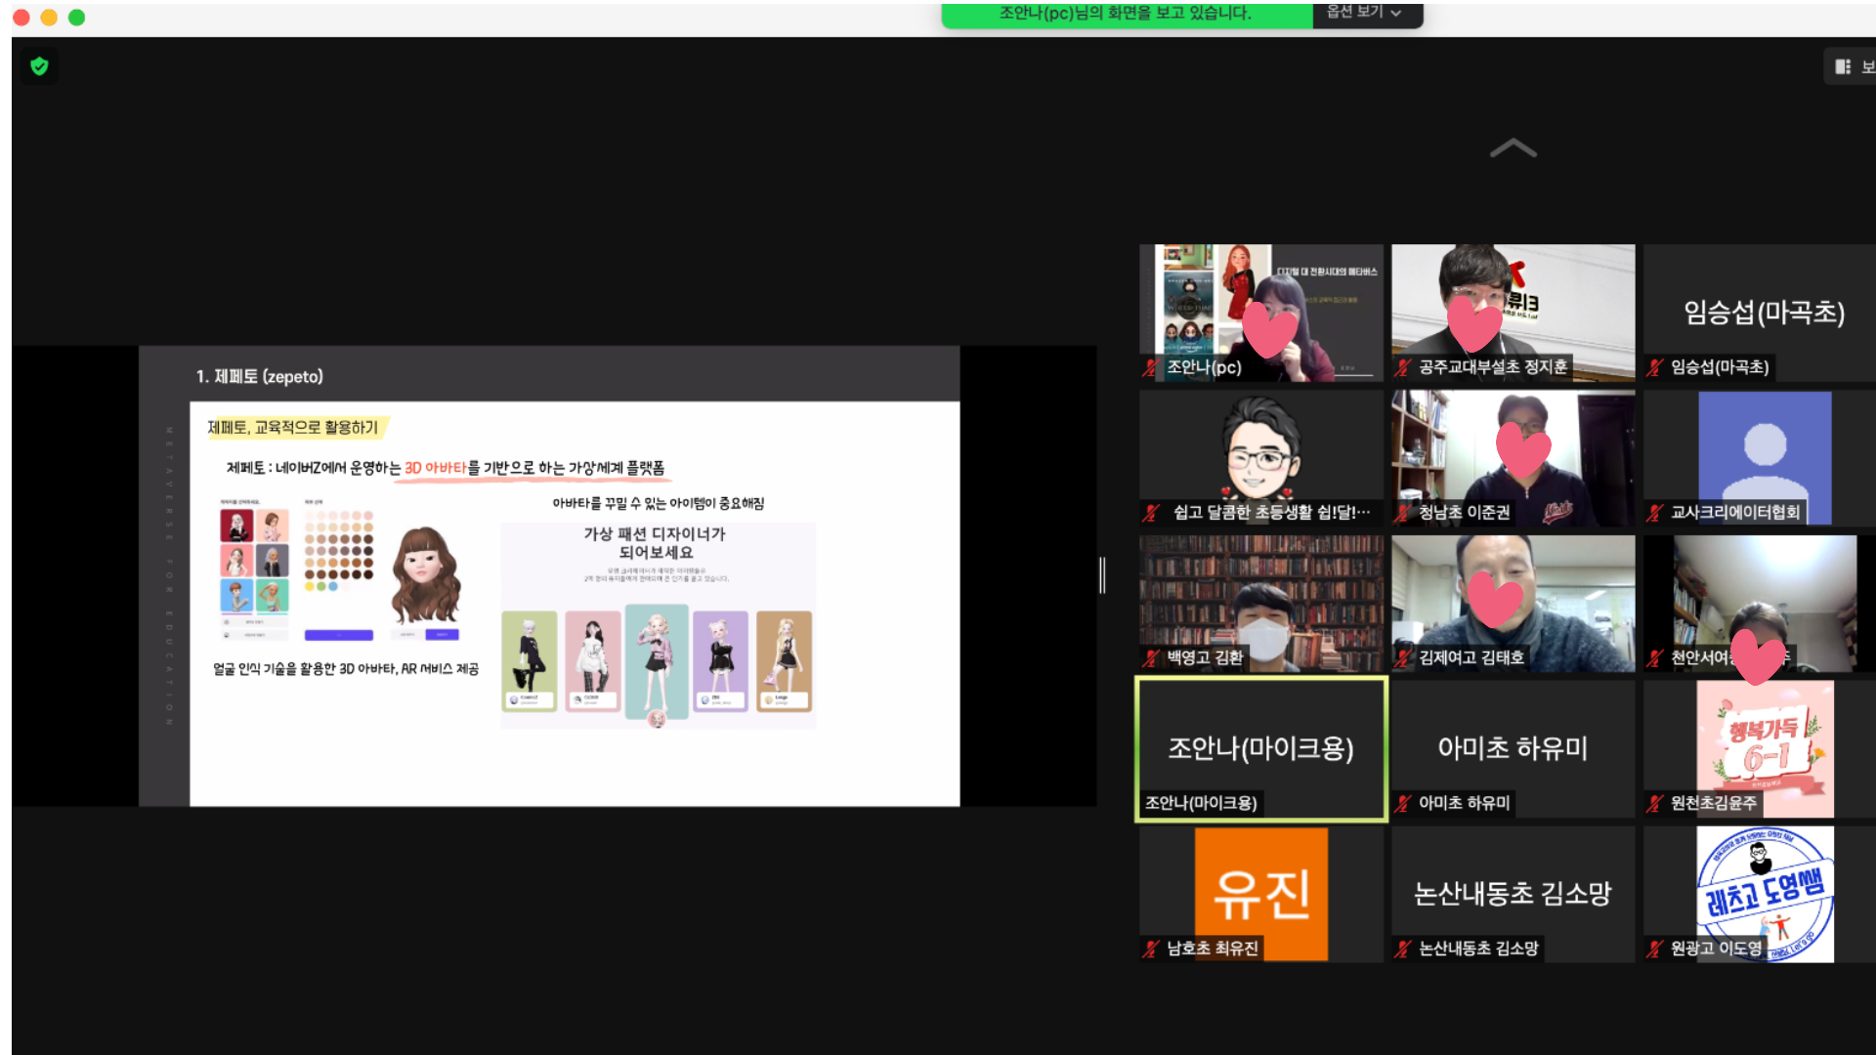1876x1055 pixels.
Task: Click muted mic icon for 아미초 하유미
Action: [1402, 804]
